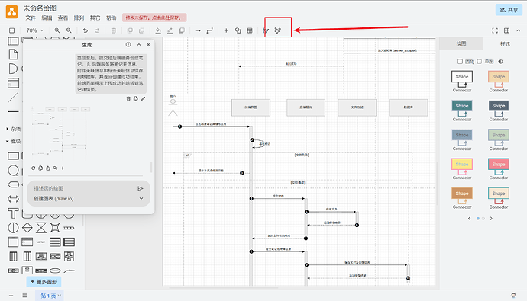Switch to the 绘图 tab
Viewport: 527px width, 301px height.
point(461,44)
